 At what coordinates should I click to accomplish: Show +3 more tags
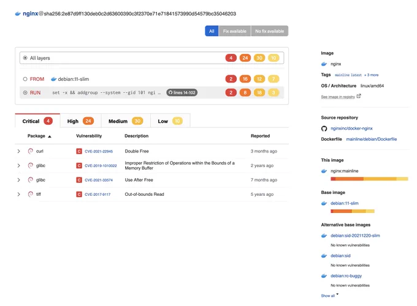371,75
